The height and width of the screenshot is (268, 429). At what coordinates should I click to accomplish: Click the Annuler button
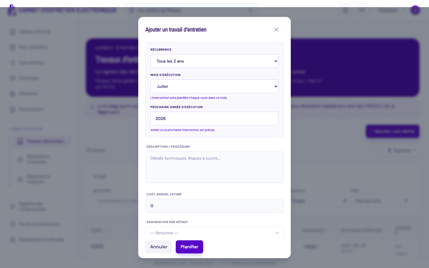click(159, 247)
